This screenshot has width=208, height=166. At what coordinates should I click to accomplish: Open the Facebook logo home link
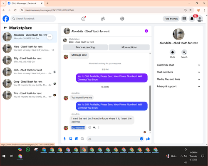[x=6, y=19]
